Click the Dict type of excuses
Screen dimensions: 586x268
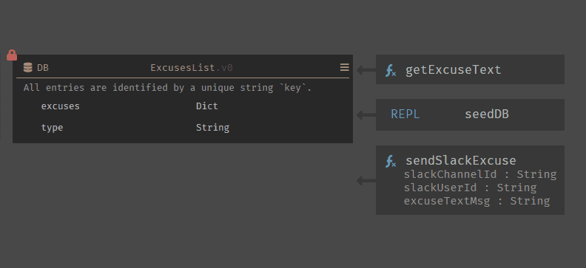[x=206, y=106]
